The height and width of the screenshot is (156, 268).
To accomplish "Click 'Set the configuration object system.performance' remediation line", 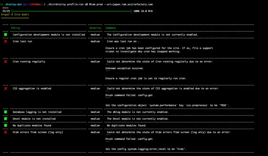I will pos(167,105).
